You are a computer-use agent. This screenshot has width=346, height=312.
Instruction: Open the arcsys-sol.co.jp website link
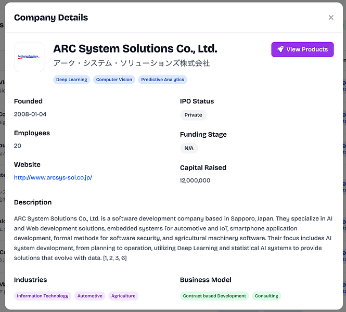point(53,177)
